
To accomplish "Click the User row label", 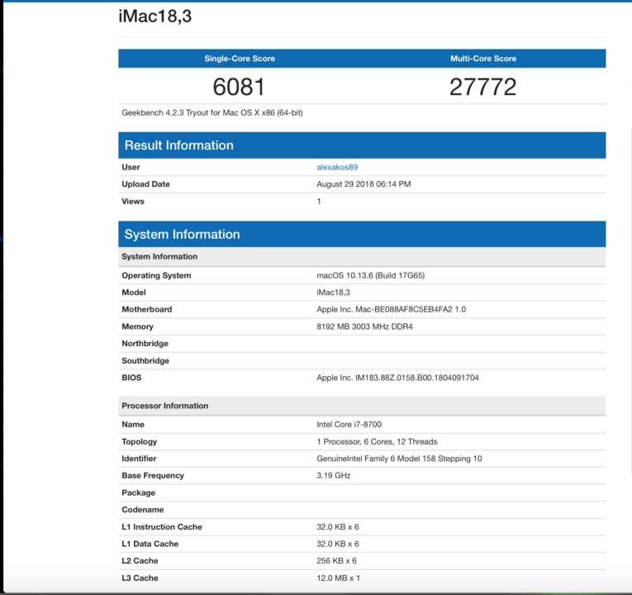I will (131, 167).
